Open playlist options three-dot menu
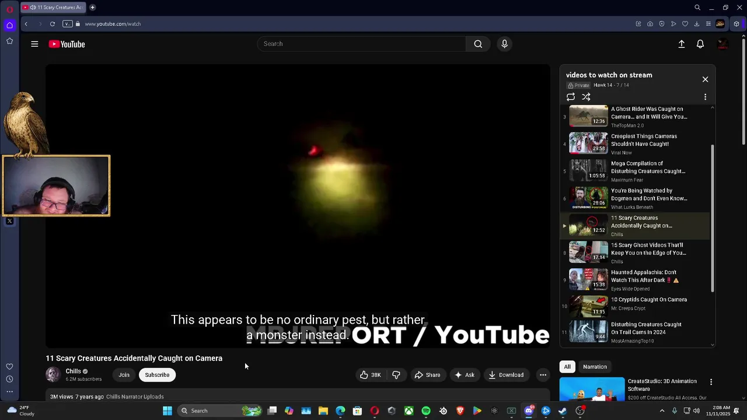This screenshot has height=420, width=747. [705, 97]
